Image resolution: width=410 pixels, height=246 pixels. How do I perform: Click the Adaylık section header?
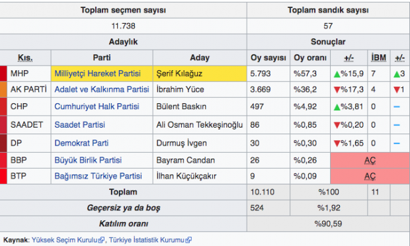pos(123,42)
